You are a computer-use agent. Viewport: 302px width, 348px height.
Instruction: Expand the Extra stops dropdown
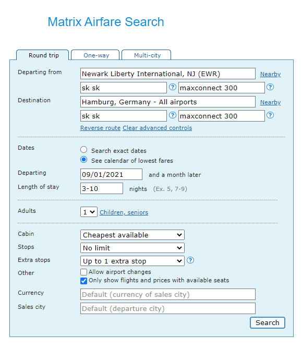point(132,261)
